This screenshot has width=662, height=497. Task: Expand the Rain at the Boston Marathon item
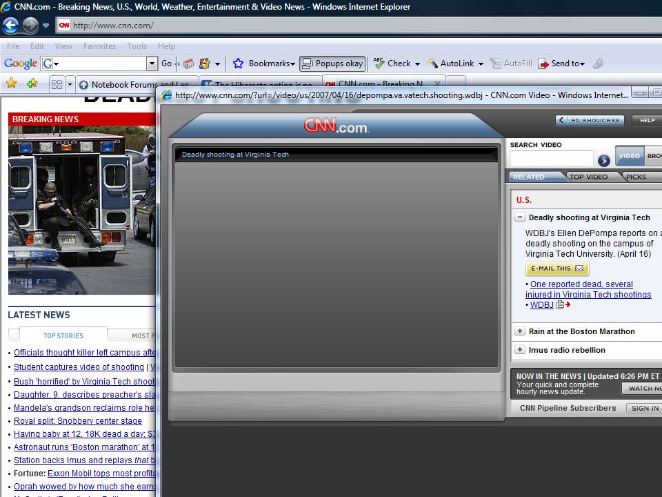point(520,331)
